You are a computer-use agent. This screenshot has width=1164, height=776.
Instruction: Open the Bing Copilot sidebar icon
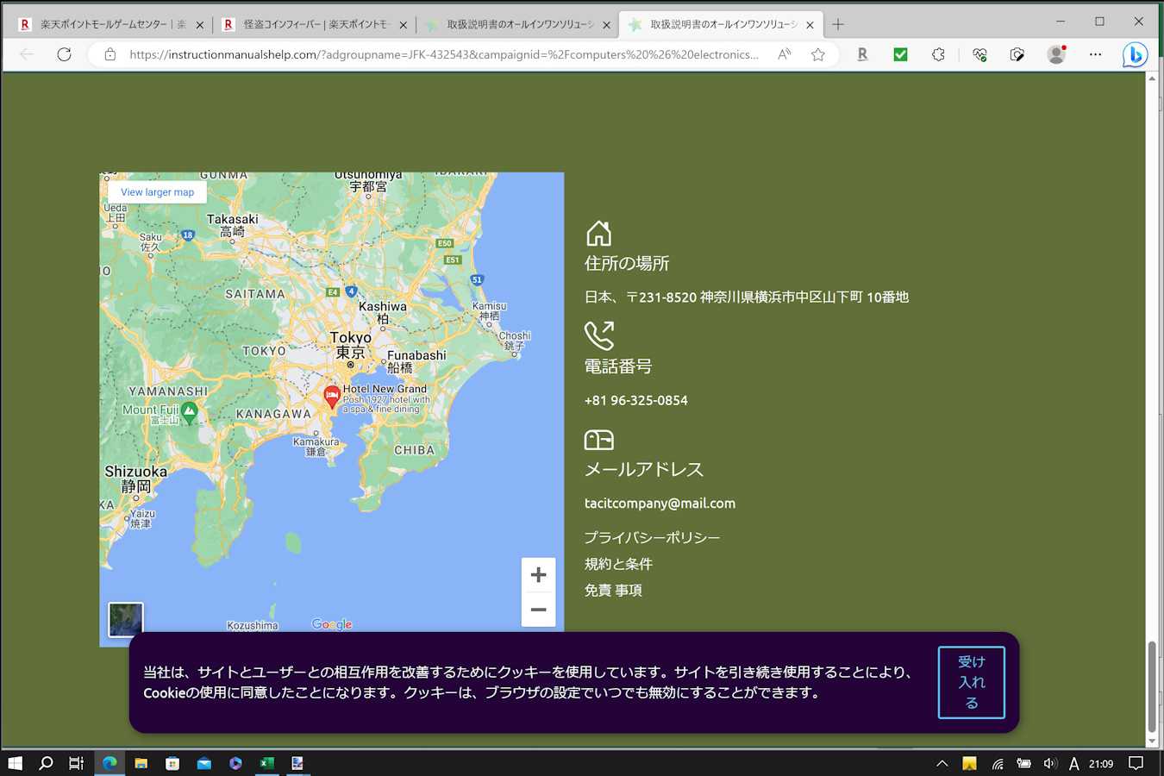click(1135, 54)
